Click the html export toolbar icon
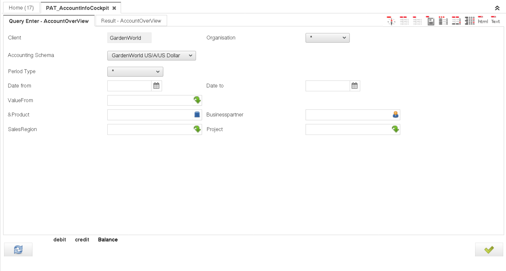Screen dimensions: 506x271 click(483, 21)
